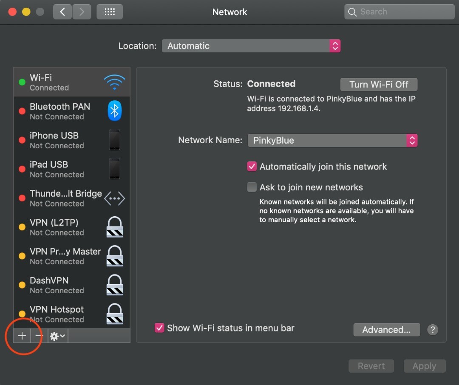Click Turn Wi-Fi Off
Viewport: 459px width, 385px height.
pyautogui.click(x=378, y=84)
